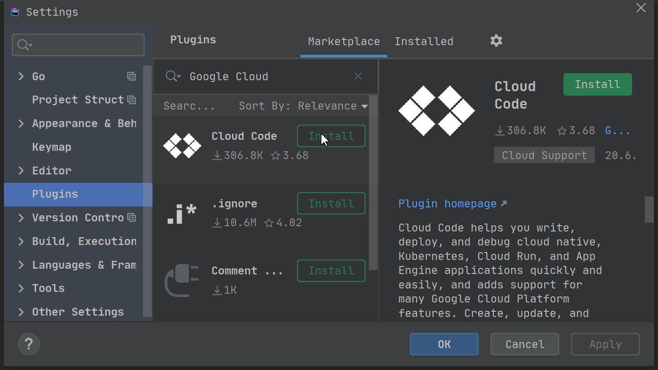Install the .ignore plugin
Viewport: 658px width, 370px height.
click(x=331, y=203)
